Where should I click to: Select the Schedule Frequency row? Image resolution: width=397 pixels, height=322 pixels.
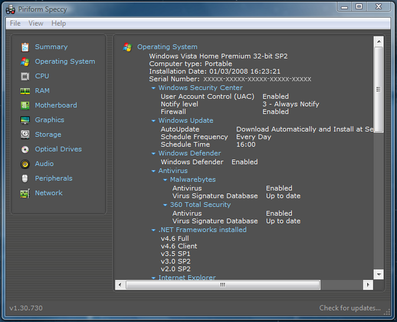[216, 137]
